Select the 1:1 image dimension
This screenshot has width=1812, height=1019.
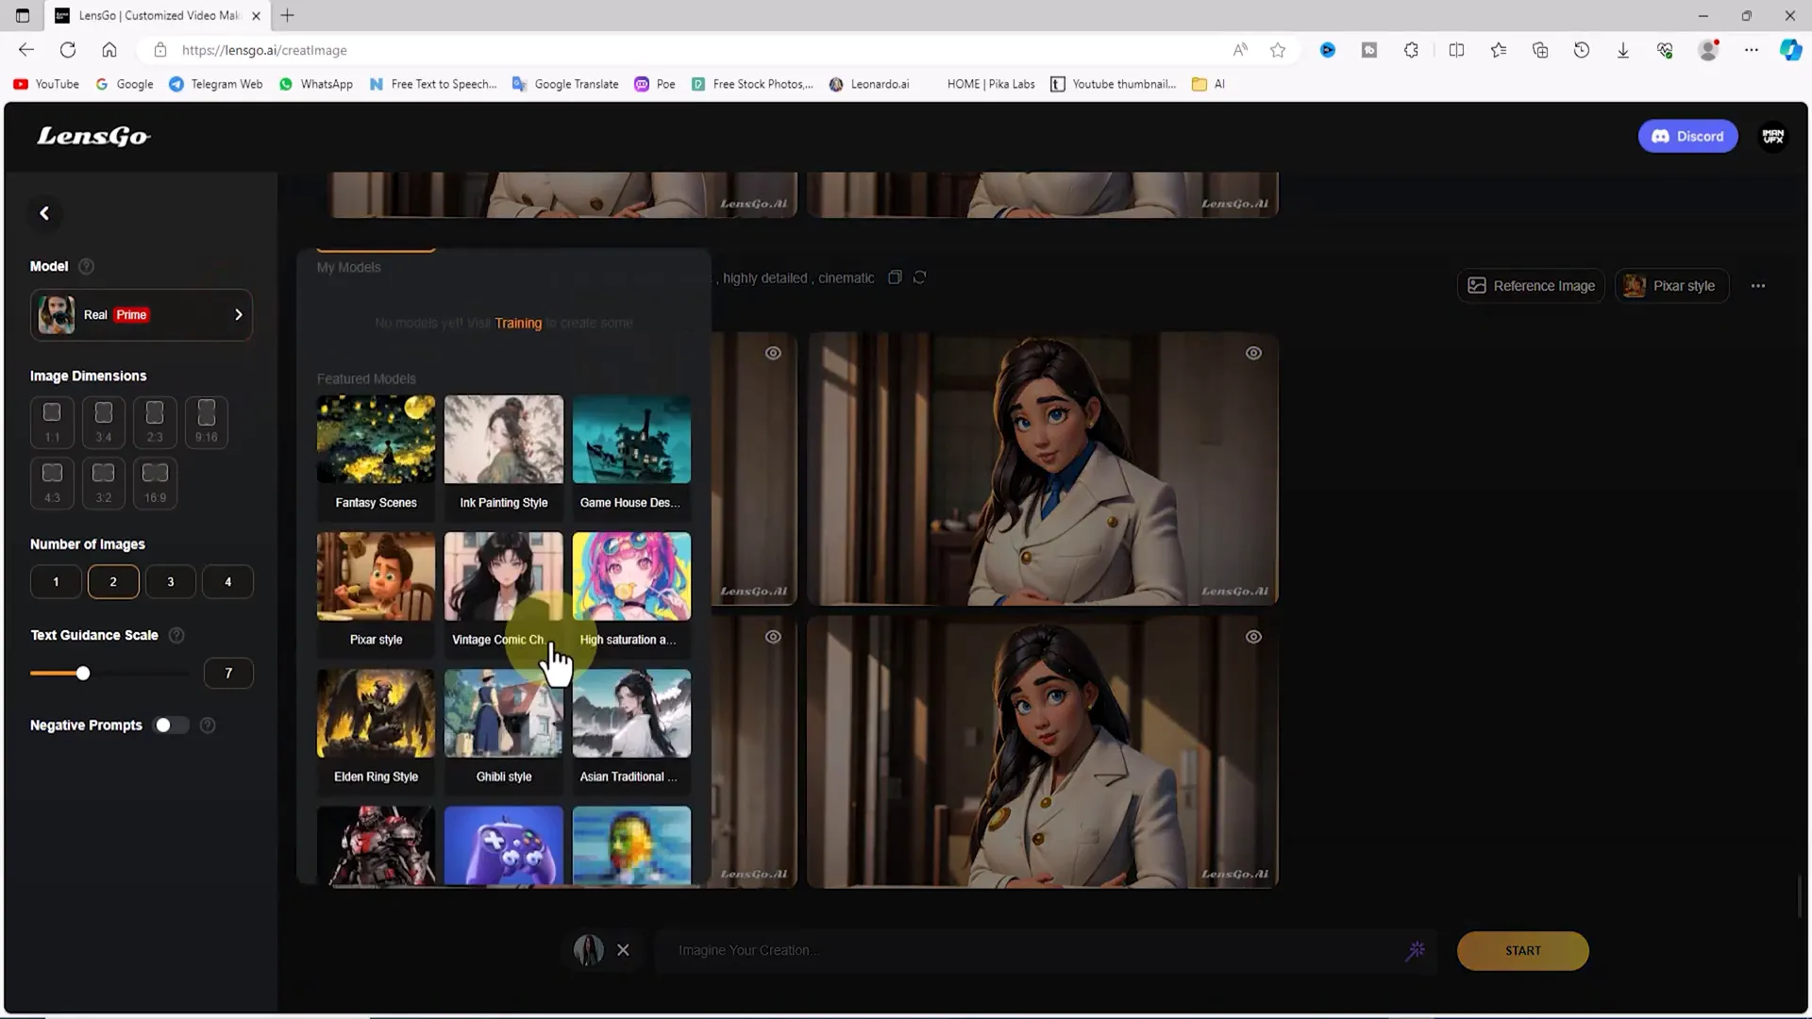coord(52,422)
